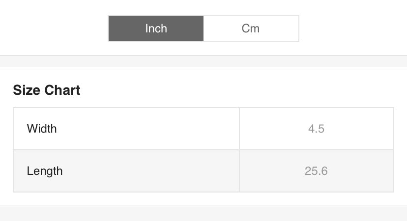
Task: Tap the dark Inch segment
Action: (x=156, y=28)
